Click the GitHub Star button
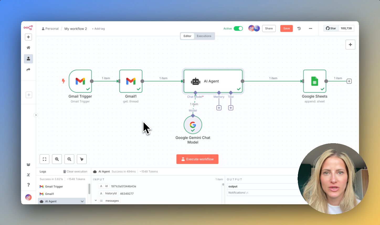This screenshot has width=380, height=225. point(331,28)
